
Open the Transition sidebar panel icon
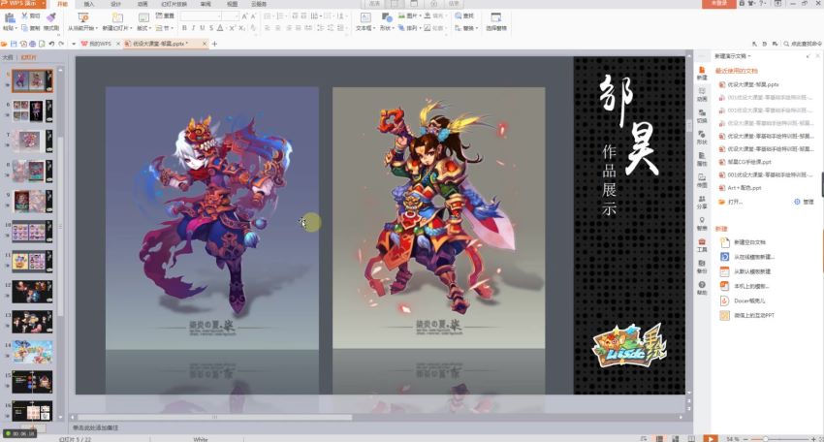coord(702,115)
